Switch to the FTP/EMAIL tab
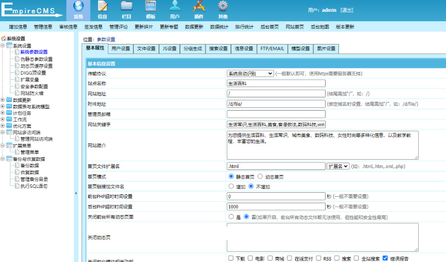Image resolution: width=446 pixels, height=262 pixels. coord(272,48)
